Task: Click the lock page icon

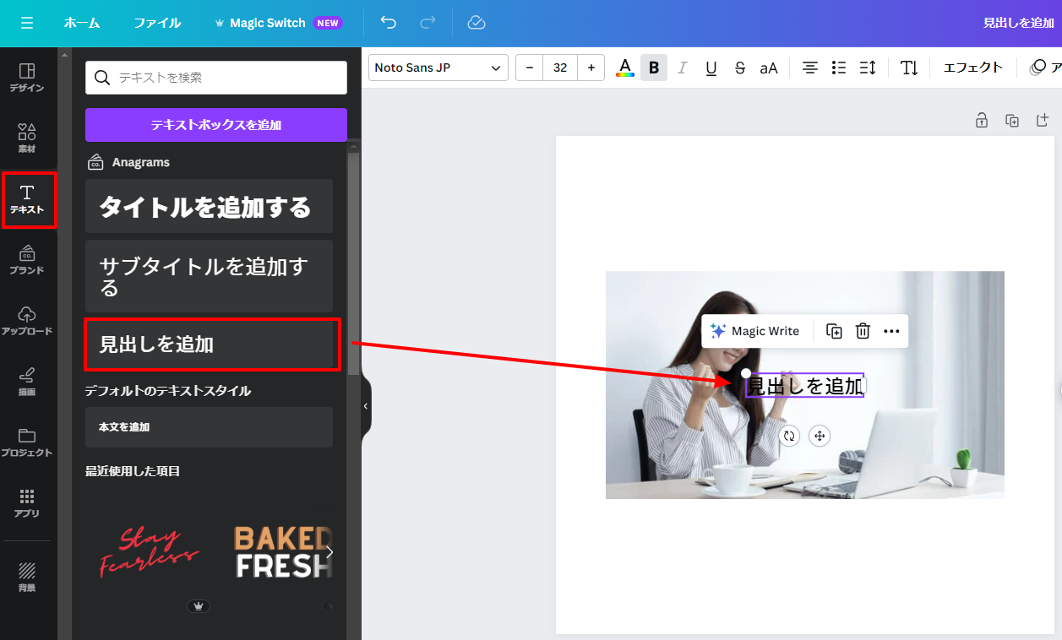Action: (x=981, y=120)
